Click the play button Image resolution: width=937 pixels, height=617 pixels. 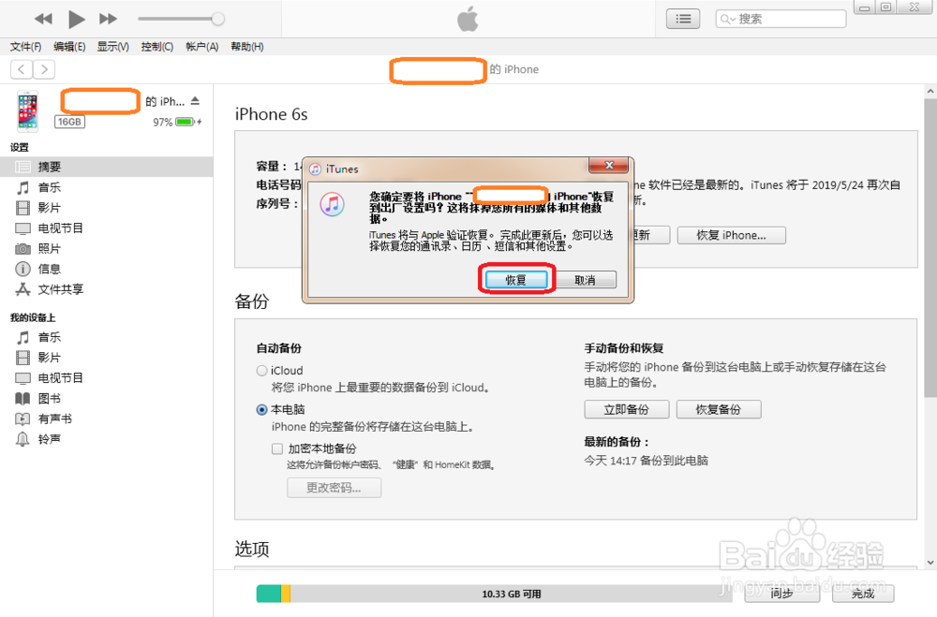tap(76, 19)
